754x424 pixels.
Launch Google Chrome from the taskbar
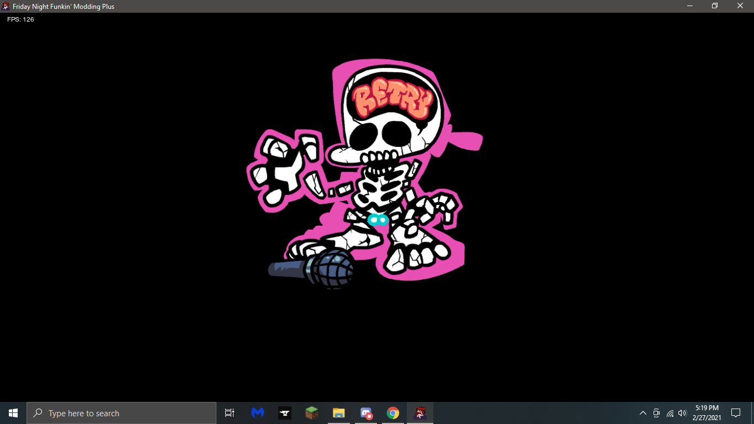392,412
